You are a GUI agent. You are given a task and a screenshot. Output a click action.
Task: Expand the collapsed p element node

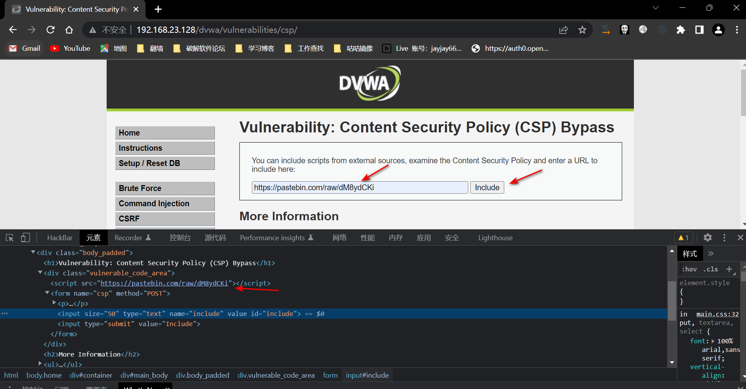pyautogui.click(x=54, y=303)
